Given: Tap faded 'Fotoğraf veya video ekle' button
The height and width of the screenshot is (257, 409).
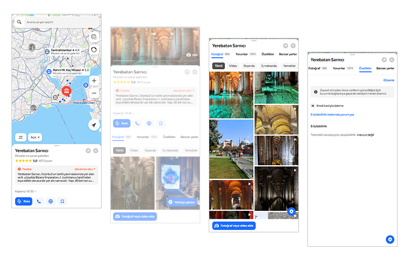Looking at the screenshot, I should (x=135, y=217).
